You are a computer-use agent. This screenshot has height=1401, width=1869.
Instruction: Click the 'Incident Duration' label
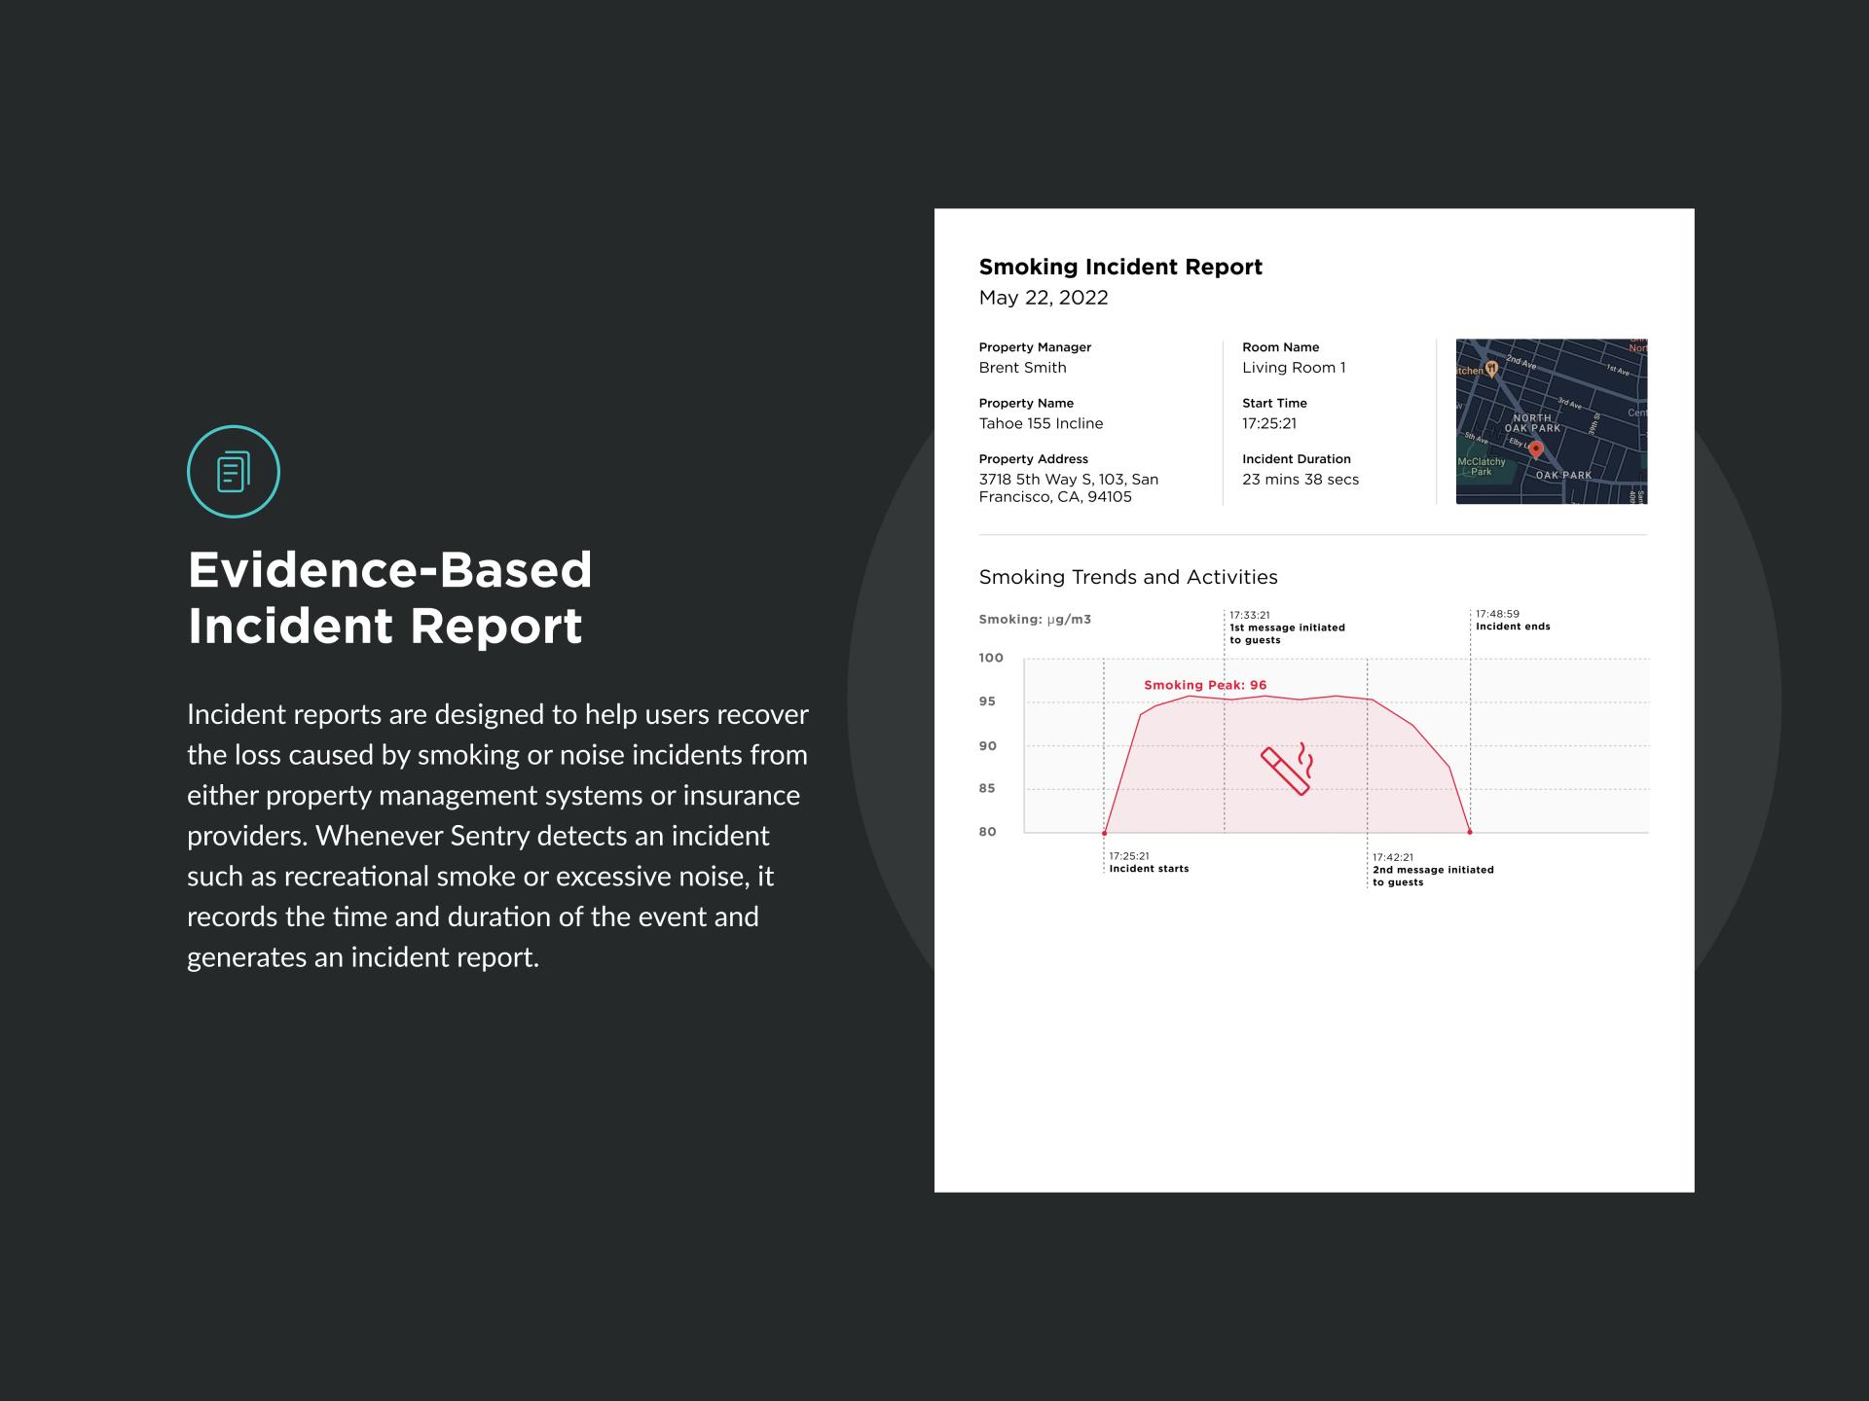[x=1296, y=459]
